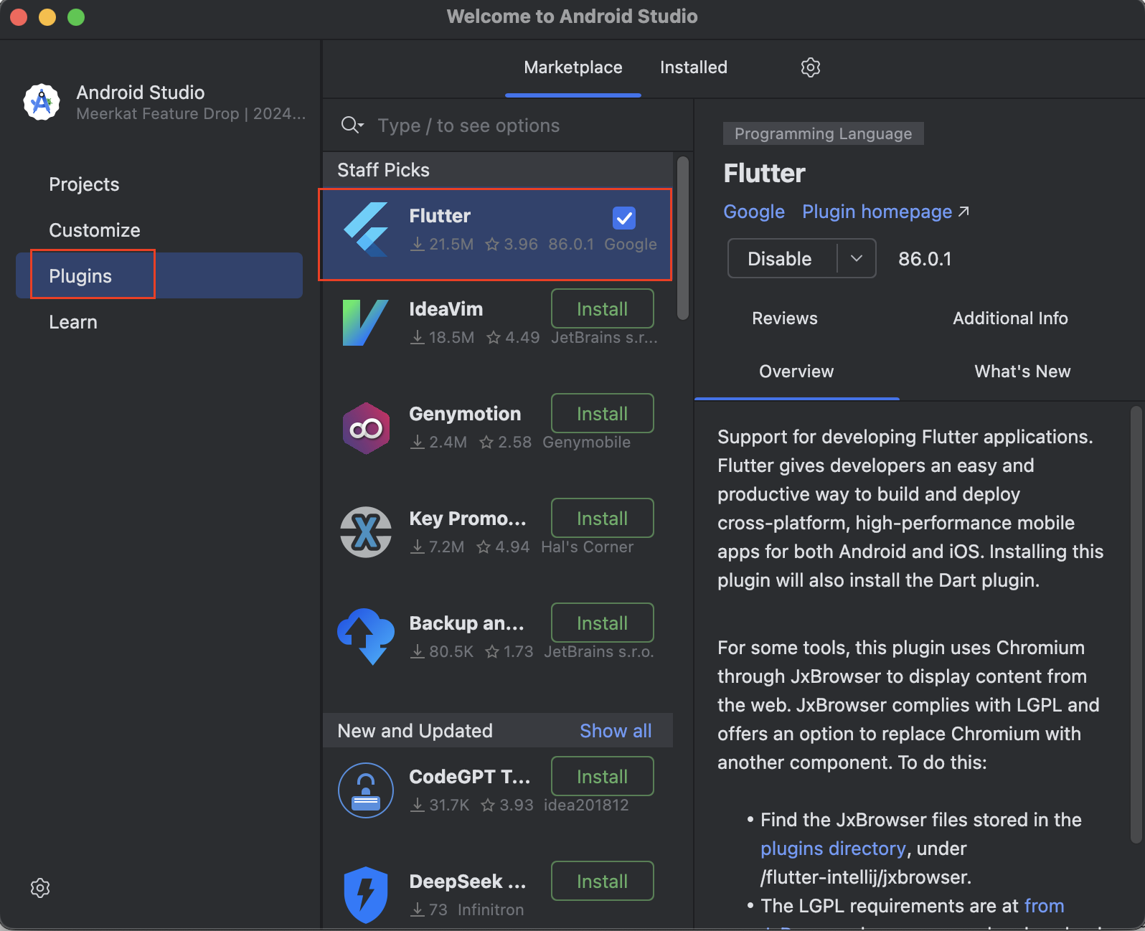
Task: Install the Backup and Sync plugin
Action: click(x=603, y=623)
